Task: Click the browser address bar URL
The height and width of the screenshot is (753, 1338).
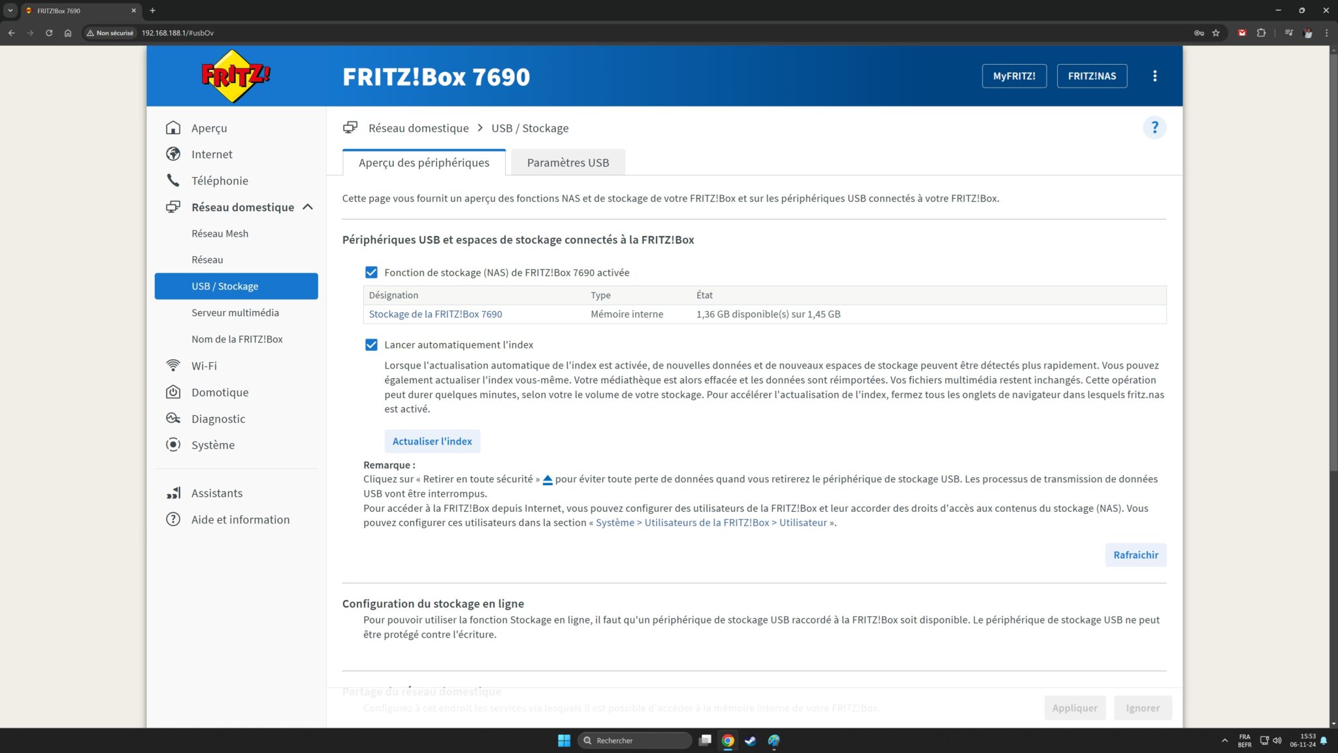Action: pyautogui.click(x=178, y=33)
